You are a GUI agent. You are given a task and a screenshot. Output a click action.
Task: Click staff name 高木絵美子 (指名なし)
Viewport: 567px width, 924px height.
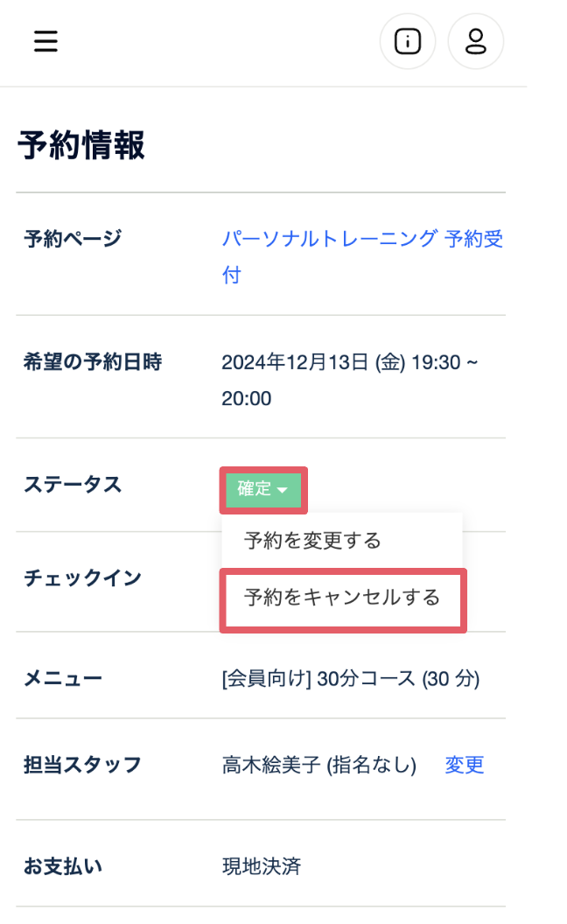click(x=318, y=766)
